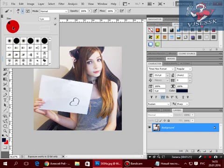Open the leading (Auto) dropdown arrow
The height and width of the screenshot is (168, 224).
pyautogui.click(x=190, y=75)
